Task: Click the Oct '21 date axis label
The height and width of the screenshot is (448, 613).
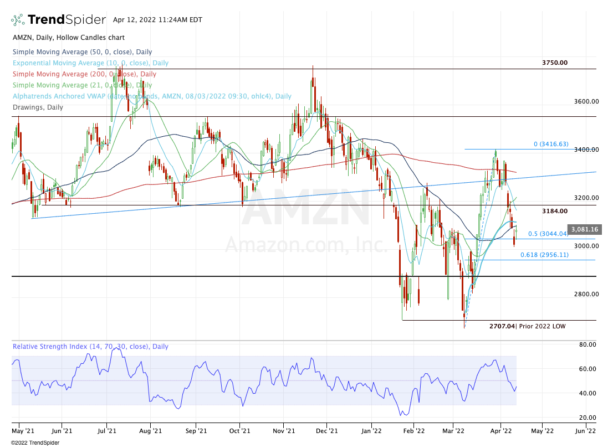Action: [239, 431]
